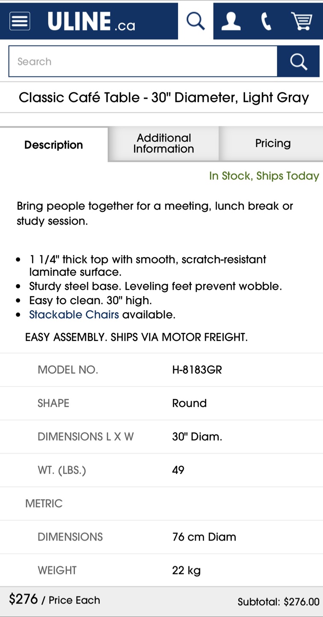Tap the phone contact icon
Viewport: 323px width, 617px height.
(266, 21)
